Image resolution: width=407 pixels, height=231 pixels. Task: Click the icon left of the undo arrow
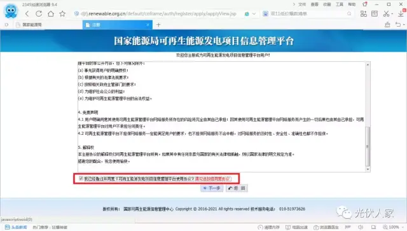pyautogui.click(x=387, y=25)
